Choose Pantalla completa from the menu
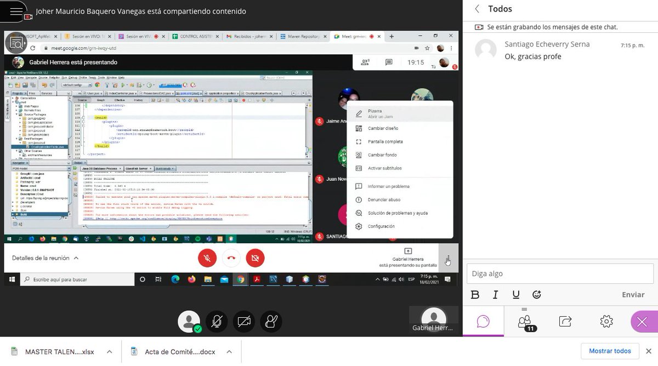This screenshot has width=658, height=366. (400, 141)
